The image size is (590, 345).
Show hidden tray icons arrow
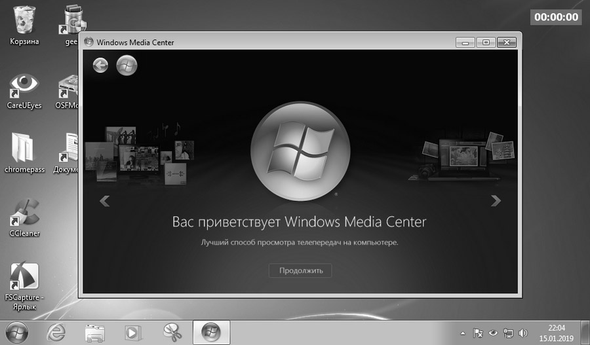(x=463, y=333)
